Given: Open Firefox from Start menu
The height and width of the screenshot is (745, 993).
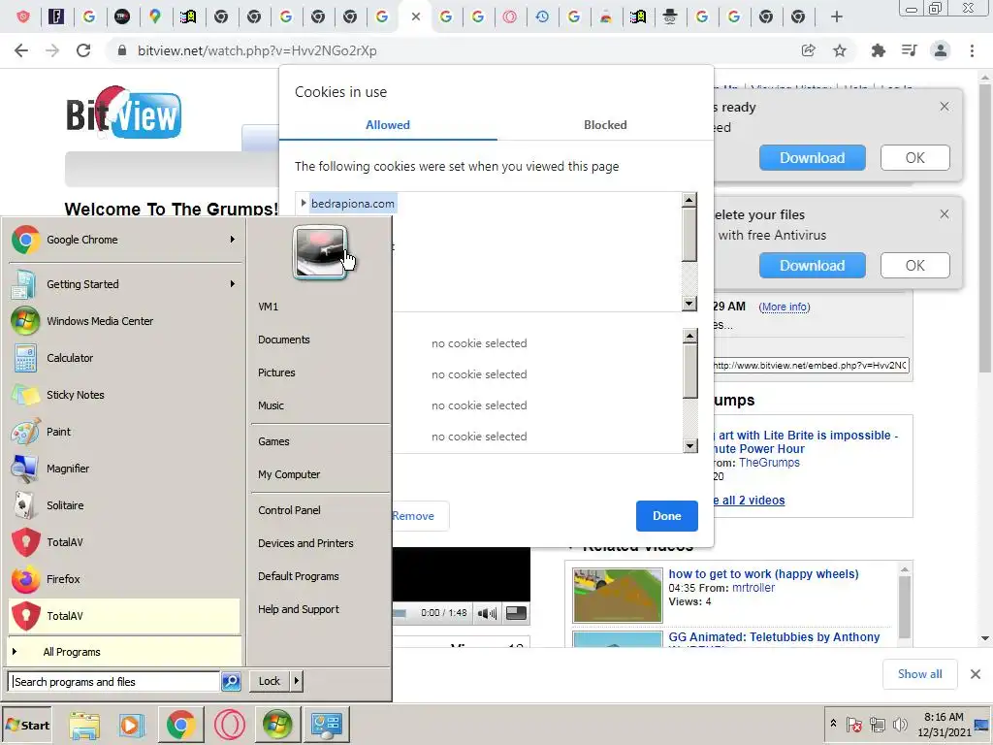Looking at the screenshot, I should pyautogui.click(x=124, y=579).
